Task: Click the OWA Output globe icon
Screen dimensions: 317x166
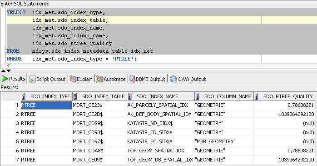Action: click(x=173, y=79)
